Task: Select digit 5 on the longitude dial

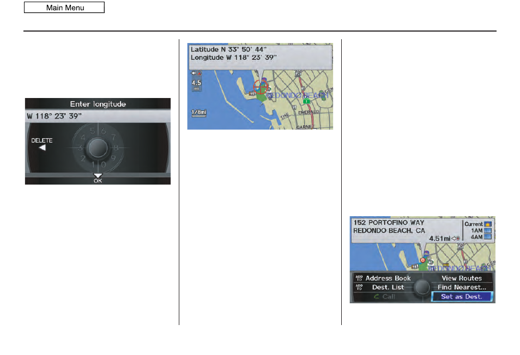Action: tap(93, 131)
